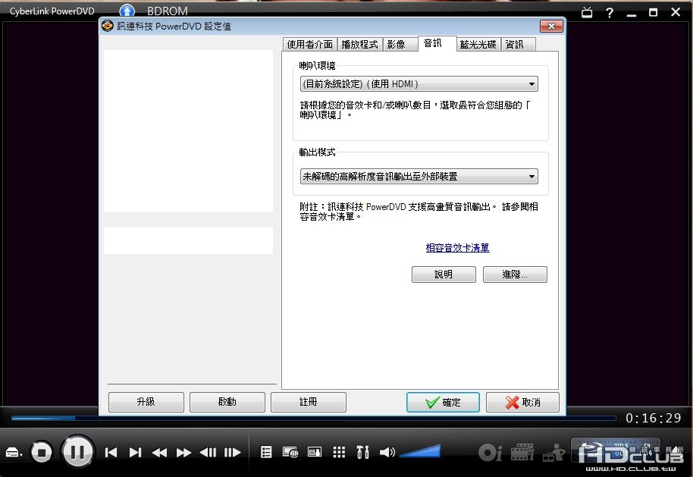The image size is (693, 477).
Task: Open PowerDVD help question mark
Action: (610, 12)
